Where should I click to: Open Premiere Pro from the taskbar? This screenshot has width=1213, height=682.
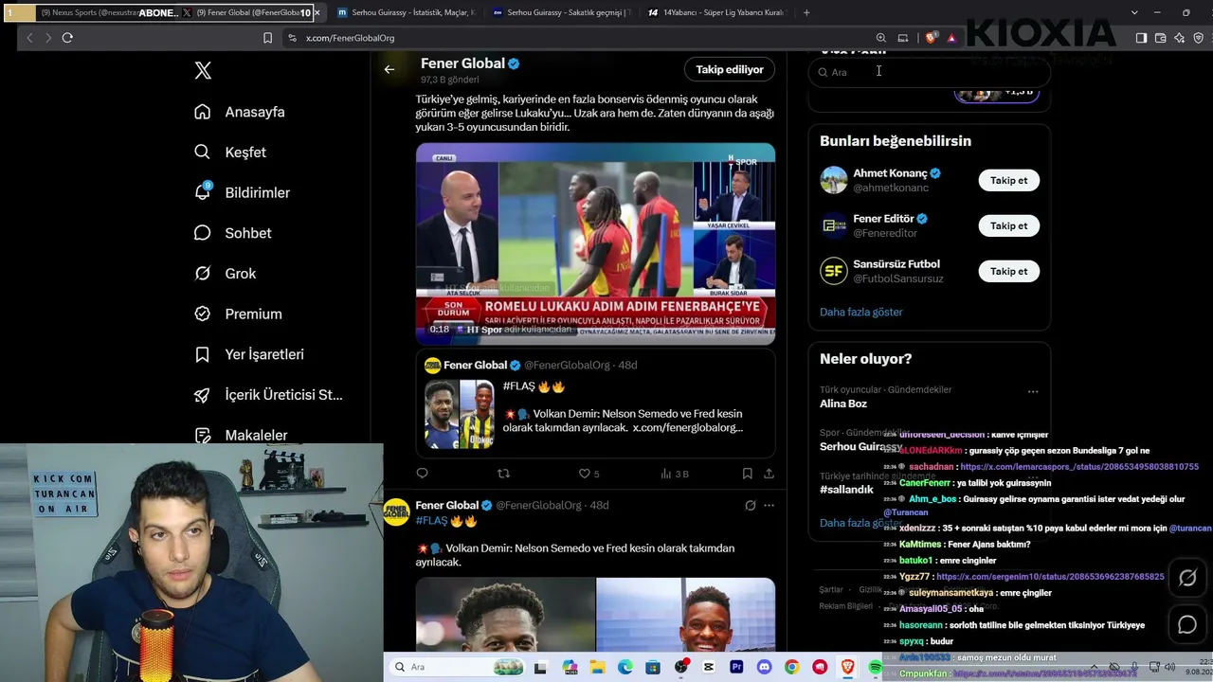coord(736,667)
